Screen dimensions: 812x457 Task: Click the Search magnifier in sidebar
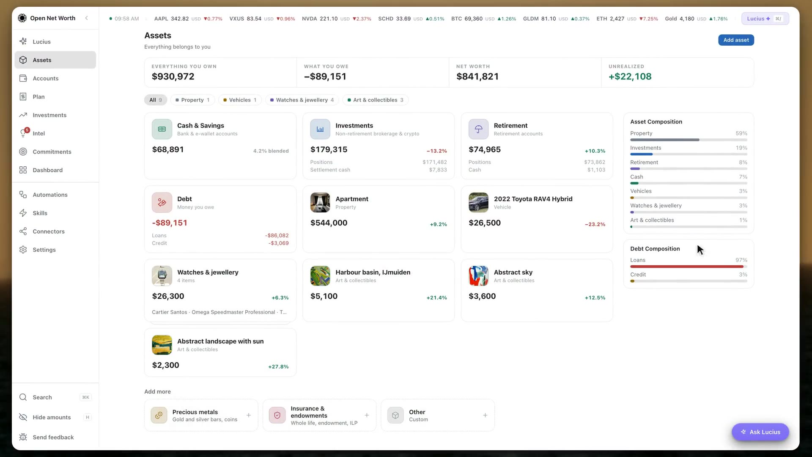(23, 397)
